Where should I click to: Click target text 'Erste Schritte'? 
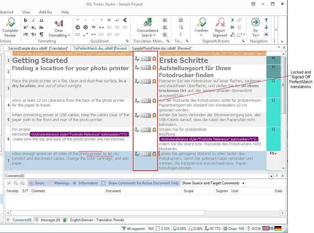pyautogui.click(x=184, y=60)
